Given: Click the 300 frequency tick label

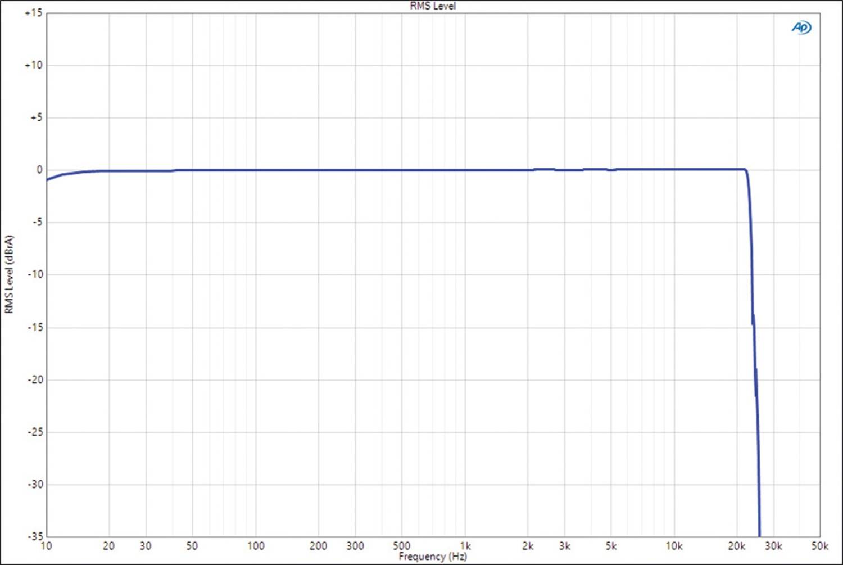Looking at the screenshot, I should (355, 546).
